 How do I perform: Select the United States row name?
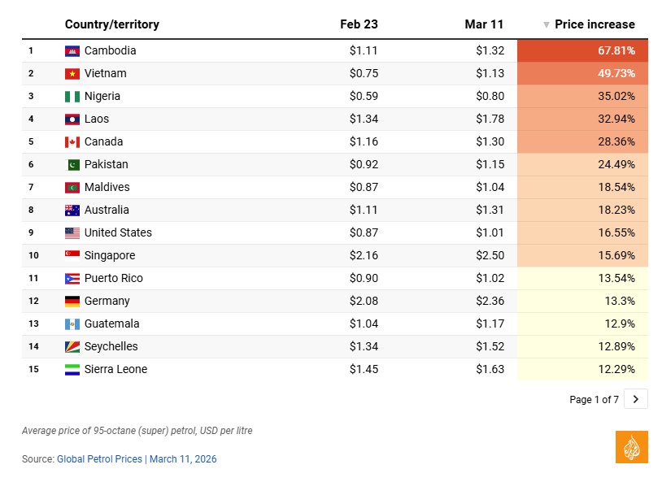(118, 232)
